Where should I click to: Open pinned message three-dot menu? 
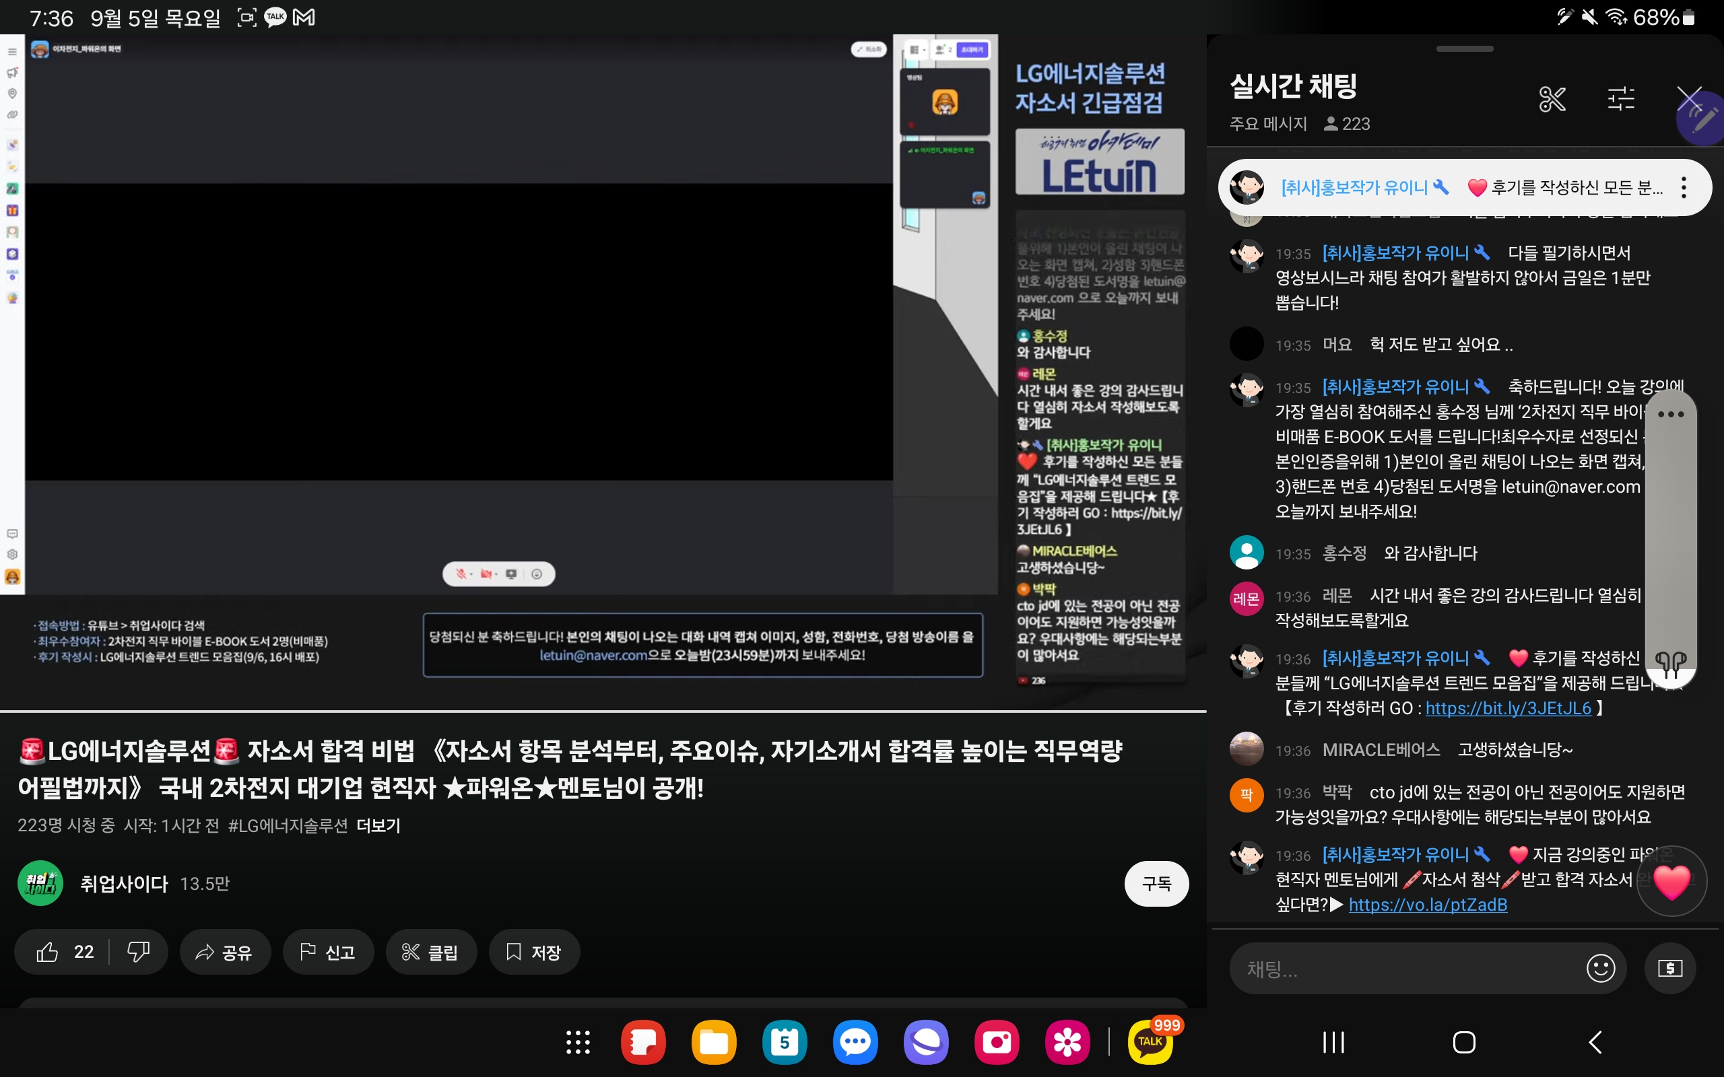click(1684, 187)
